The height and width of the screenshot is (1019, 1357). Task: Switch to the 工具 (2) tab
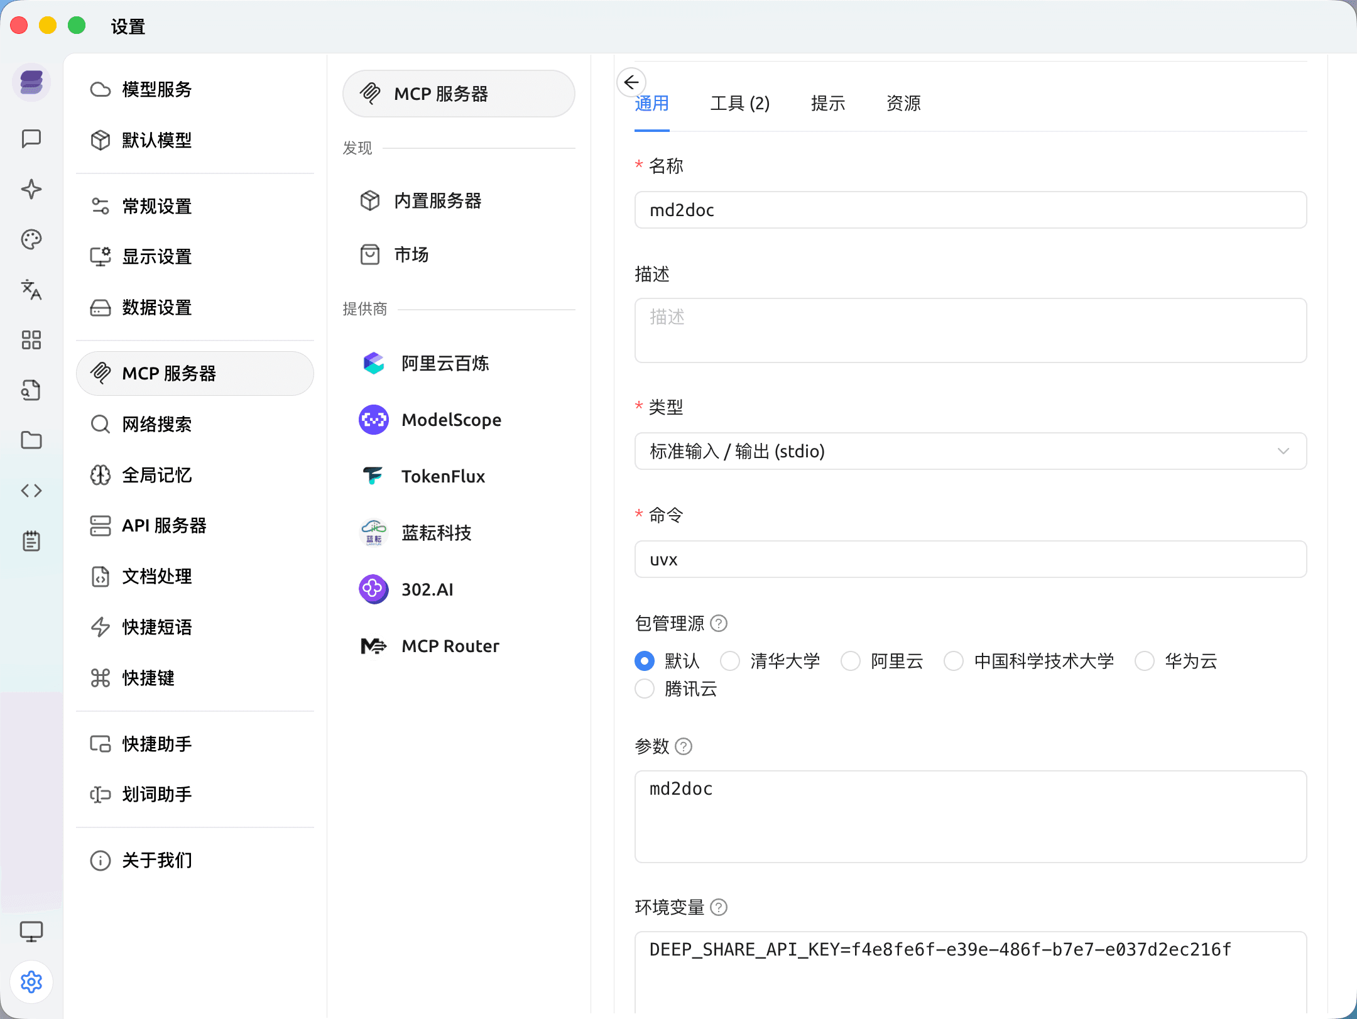739,103
